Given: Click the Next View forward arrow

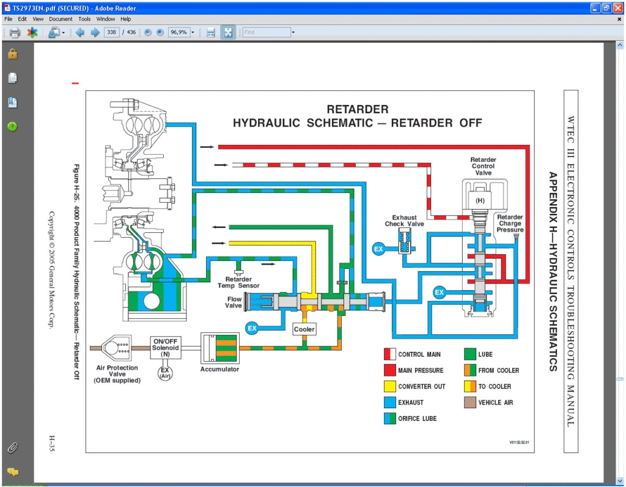Looking at the screenshot, I should 96,32.
